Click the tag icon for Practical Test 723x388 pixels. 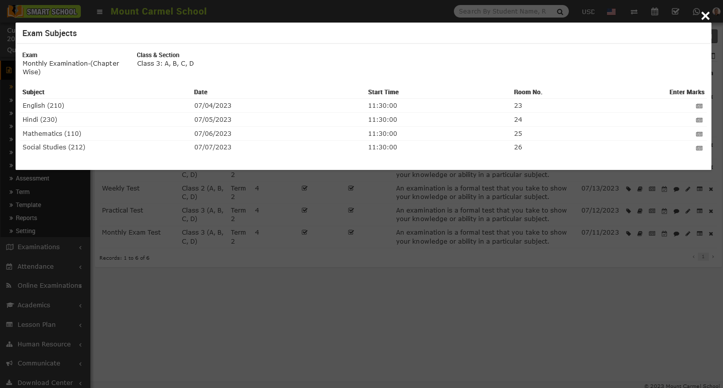pyautogui.click(x=628, y=212)
